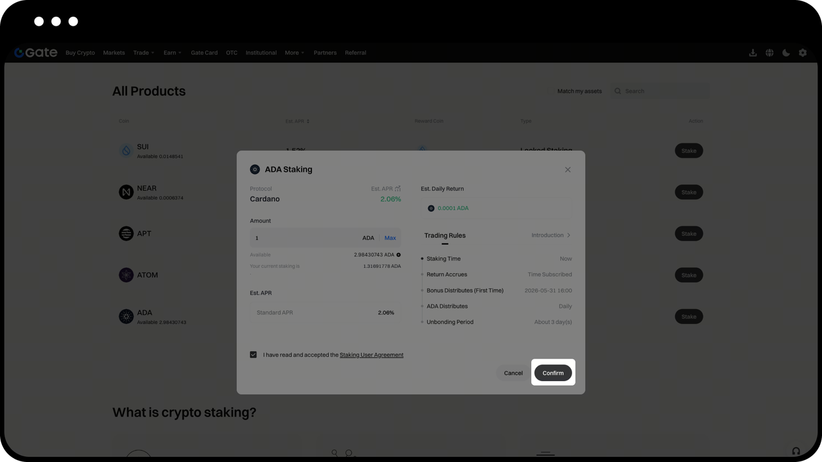Screen dimensions: 822x462
Task: Click the ADA icon in dialog title
Action: pyautogui.click(x=255, y=169)
